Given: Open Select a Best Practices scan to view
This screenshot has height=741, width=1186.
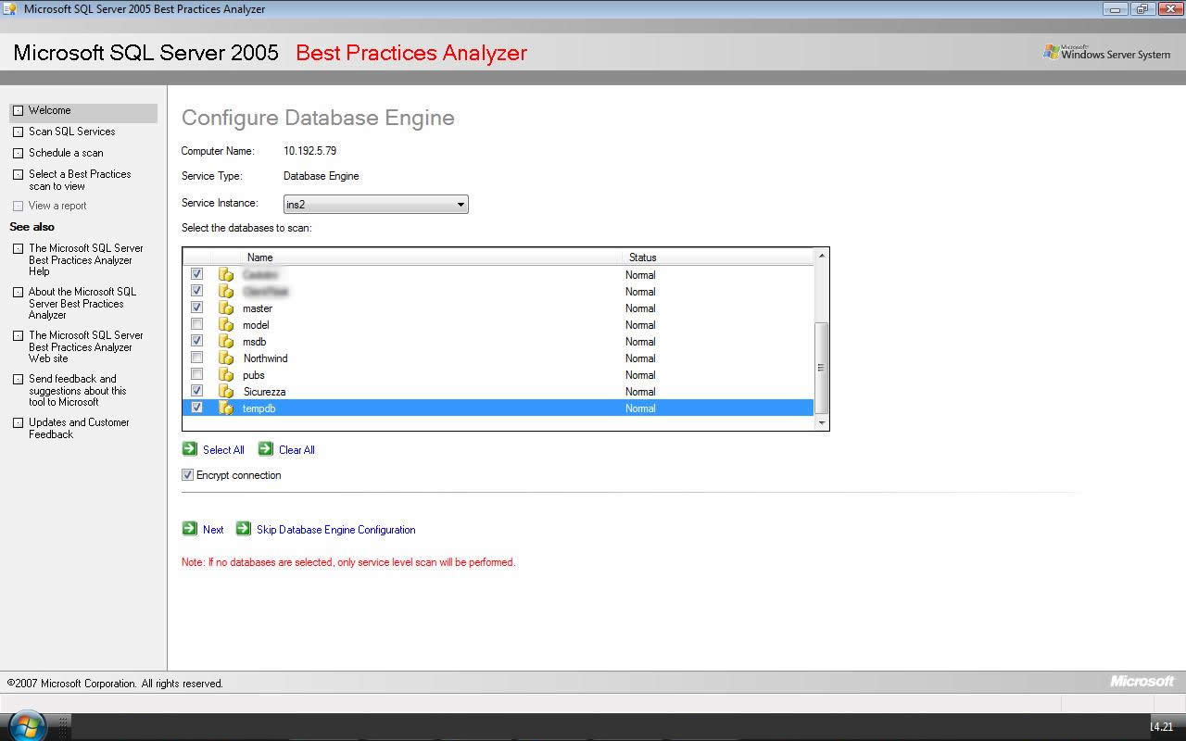Looking at the screenshot, I should point(80,180).
